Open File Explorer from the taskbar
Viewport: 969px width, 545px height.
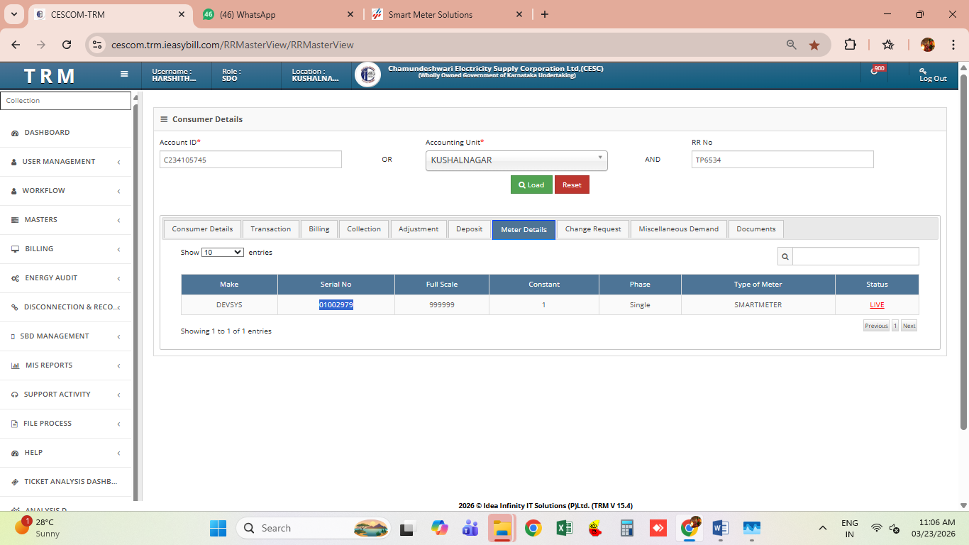coord(502,528)
